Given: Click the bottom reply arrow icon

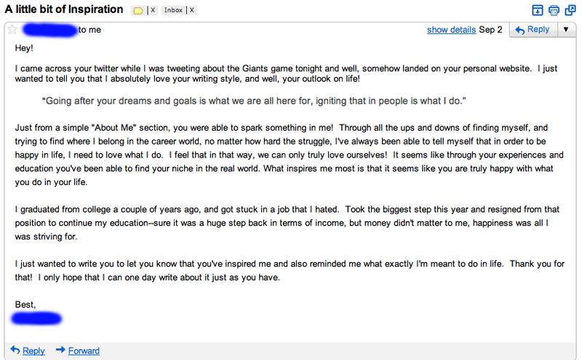Looking at the screenshot, I should pyautogui.click(x=15, y=351).
